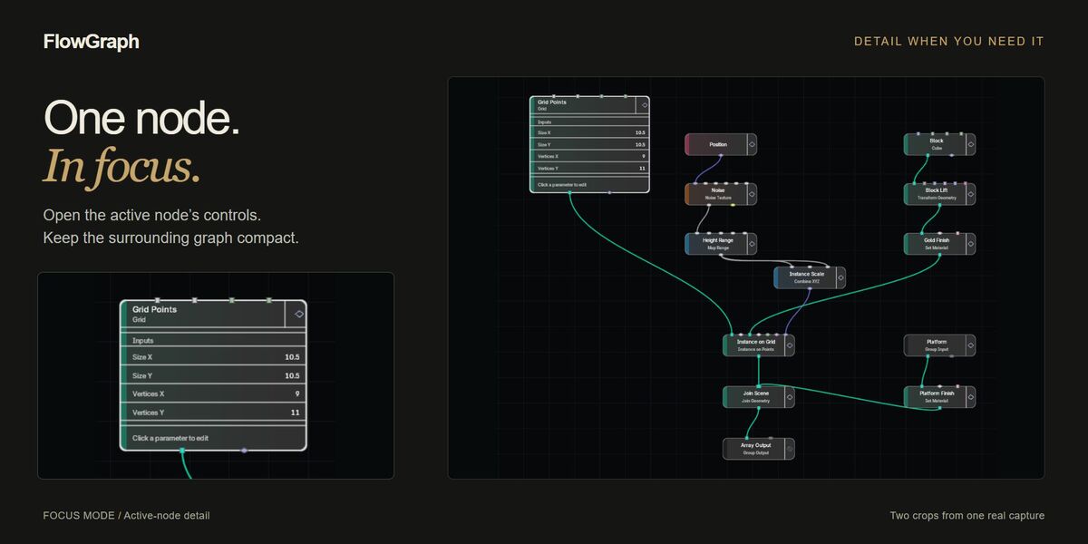
Task: Select the Join Scene node title
Action: [755, 393]
